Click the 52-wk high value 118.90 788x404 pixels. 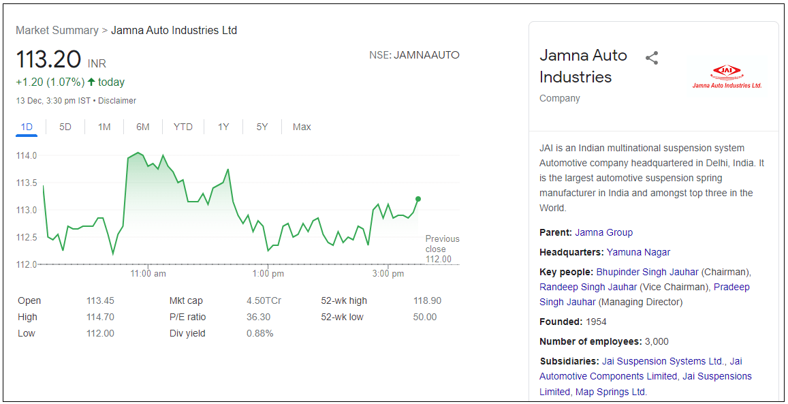click(x=427, y=301)
